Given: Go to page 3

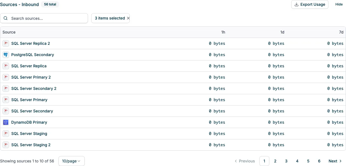Looking at the screenshot, I should [x=286, y=161].
